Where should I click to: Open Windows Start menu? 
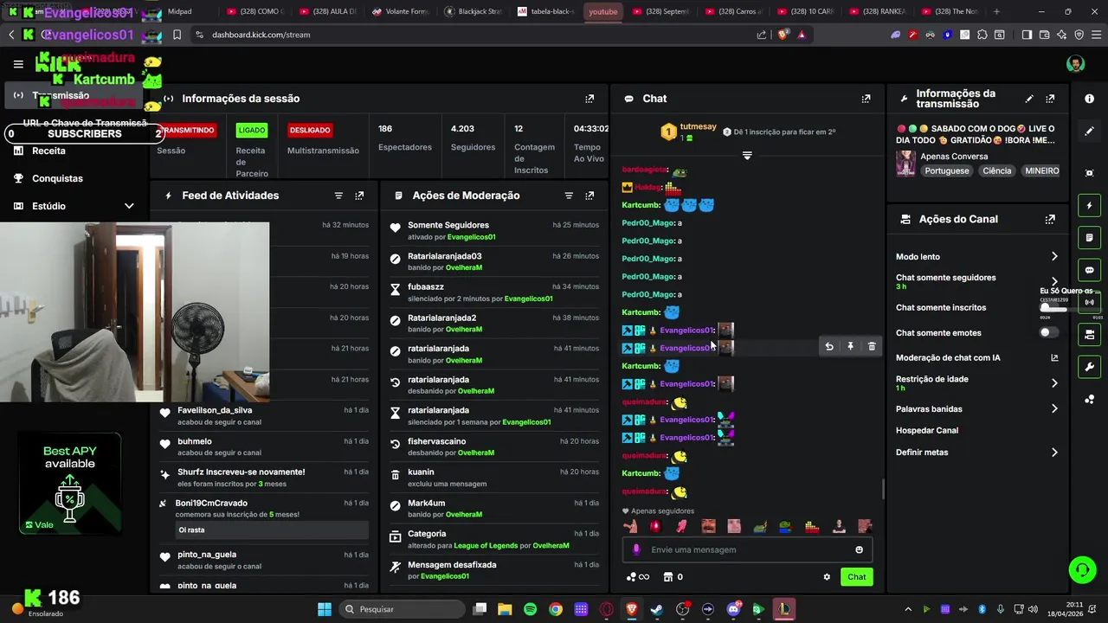click(325, 609)
